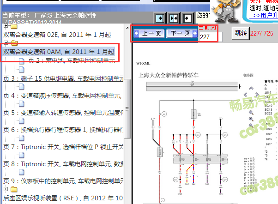Collapse the 双离合器变速箱 0AM folder node

[6, 42]
